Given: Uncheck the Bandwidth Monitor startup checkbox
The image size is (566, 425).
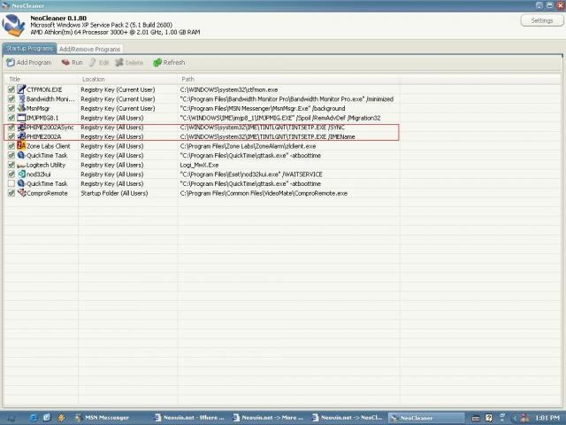Looking at the screenshot, I should (11, 98).
